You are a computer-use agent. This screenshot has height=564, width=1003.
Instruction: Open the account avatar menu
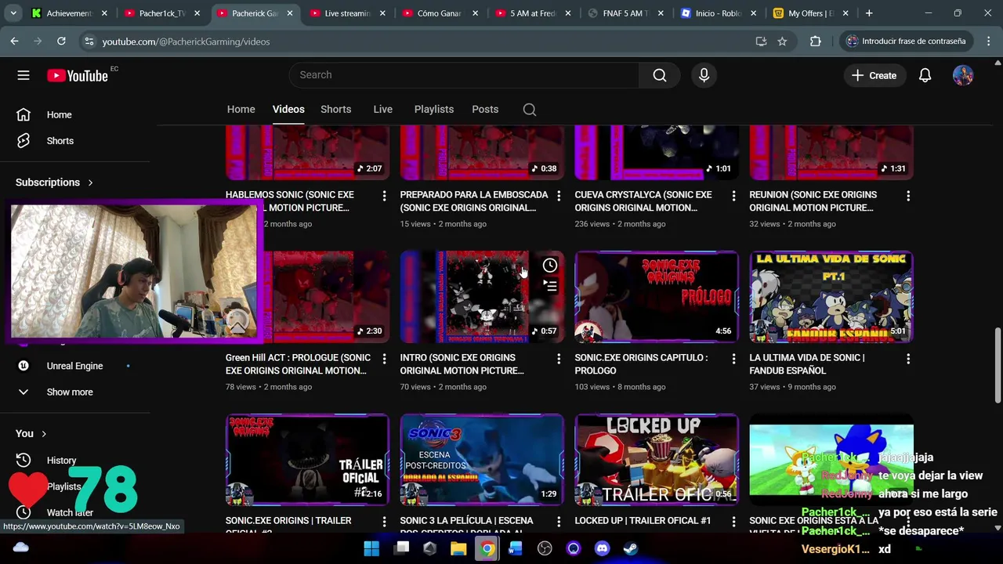pyautogui.click(x=963, y=75)
